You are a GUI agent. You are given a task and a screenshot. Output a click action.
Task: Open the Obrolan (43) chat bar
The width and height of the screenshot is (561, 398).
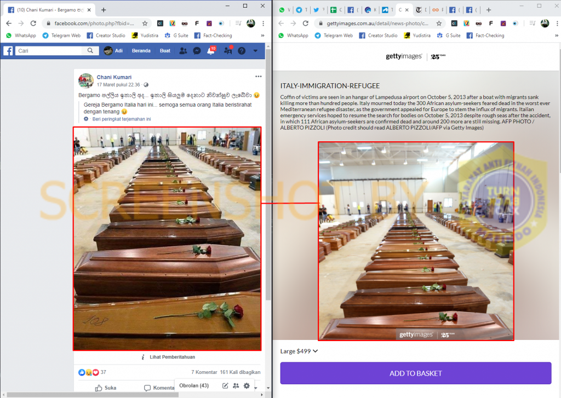coord(194,385)
